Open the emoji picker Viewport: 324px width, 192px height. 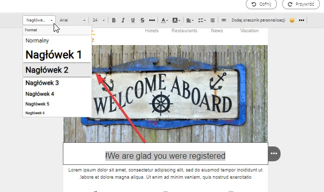tap(292, 20)
